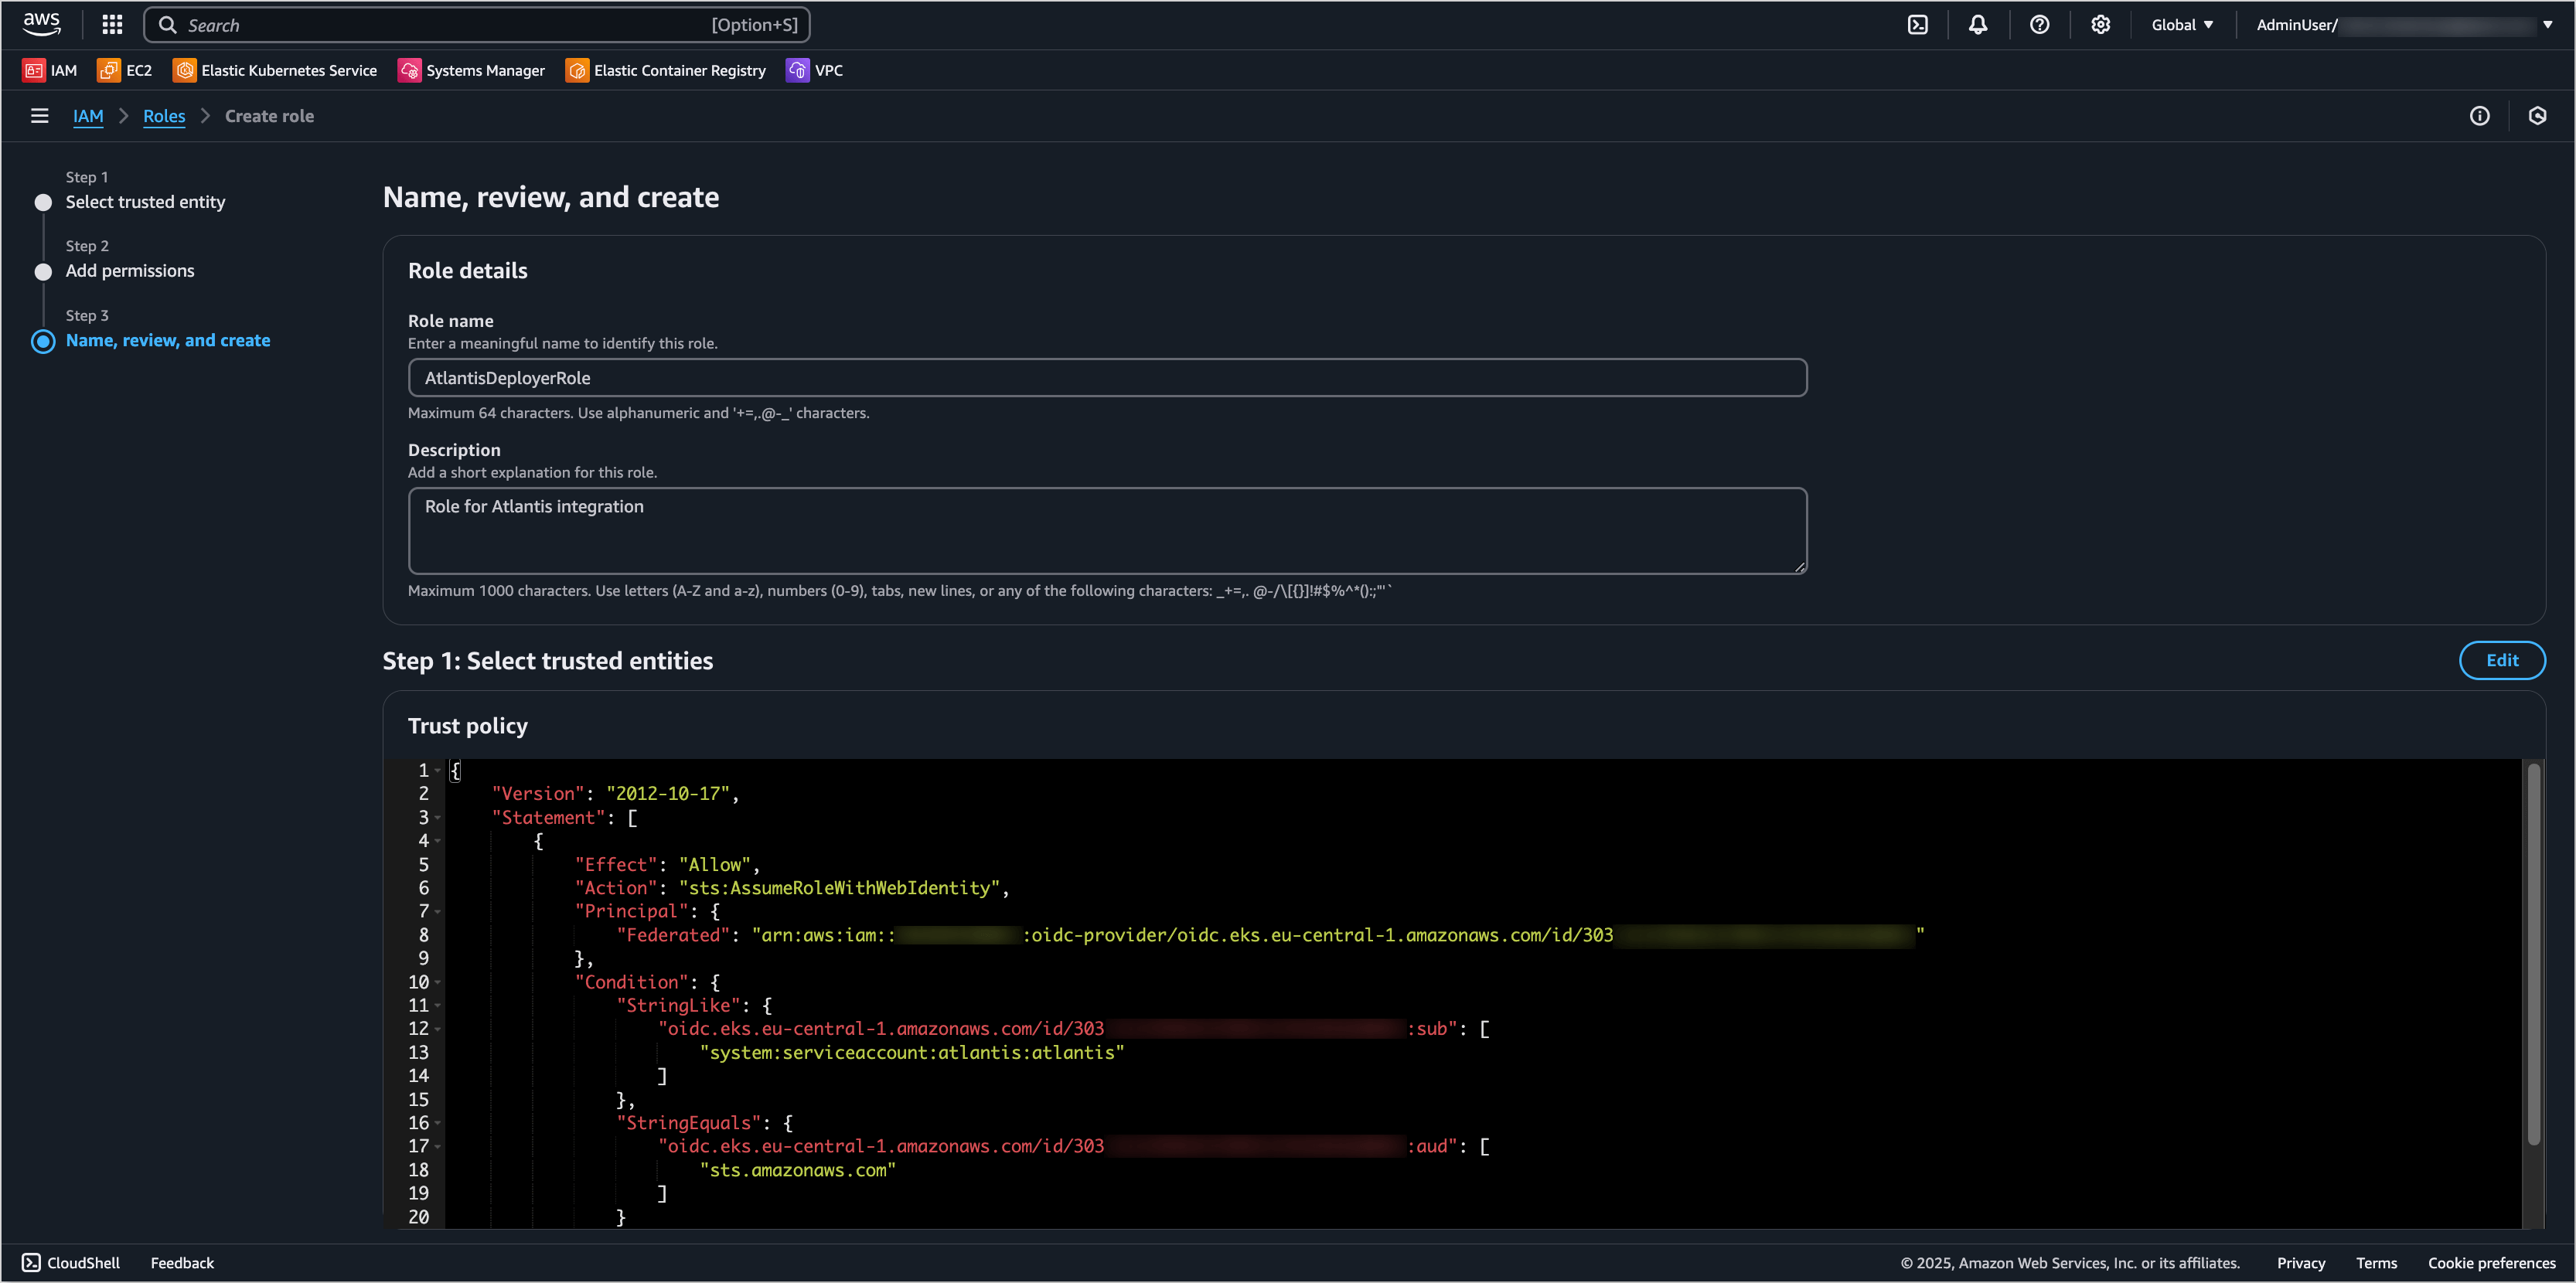
Task: Select the Step 3 radio indicator
Action: tap(43, 341)
